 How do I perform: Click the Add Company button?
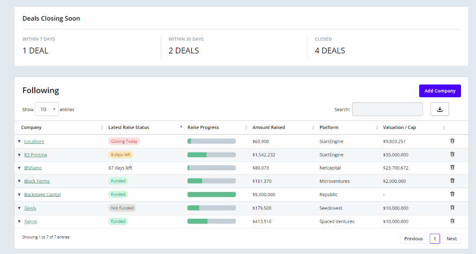point(440,91)
